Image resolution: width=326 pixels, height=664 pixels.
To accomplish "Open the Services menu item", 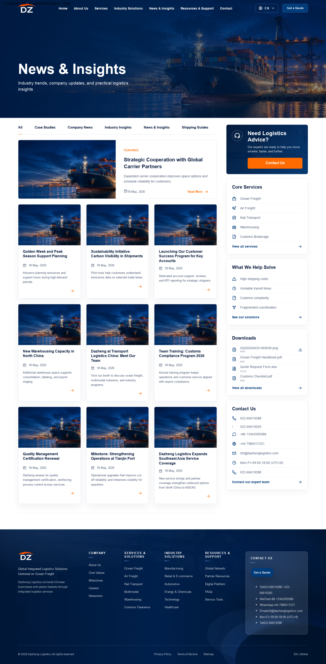I will point(101,8).
